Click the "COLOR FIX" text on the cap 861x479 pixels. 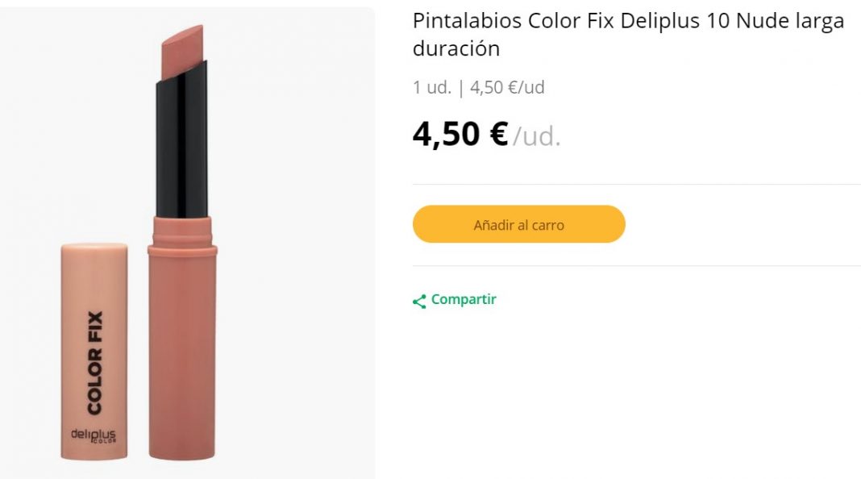94,362
